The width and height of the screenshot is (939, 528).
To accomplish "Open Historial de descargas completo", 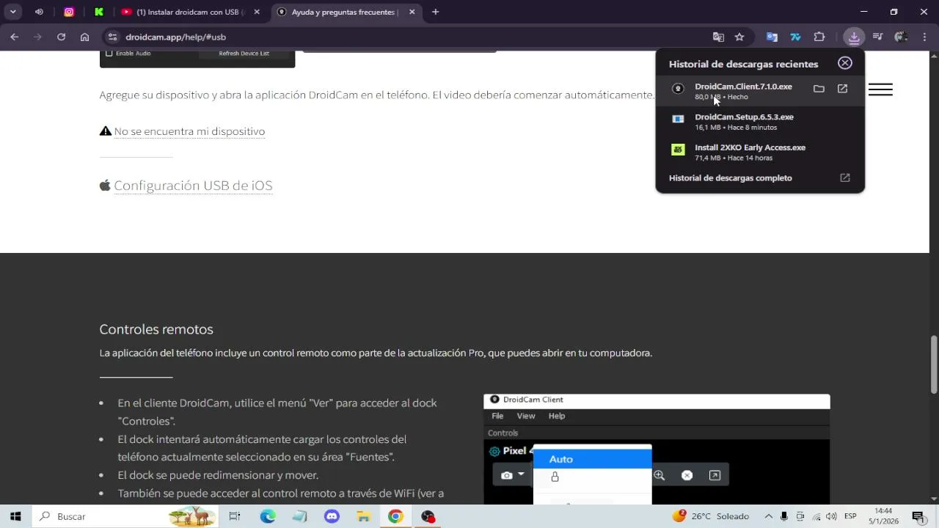I will [x=760, y=177].
